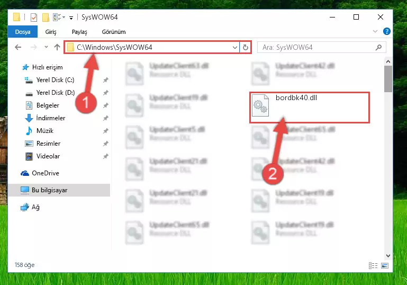This screenshot has height=285, width=407.
Task: Expand the address bar history dropdown
Action: [x=234, y=47]
